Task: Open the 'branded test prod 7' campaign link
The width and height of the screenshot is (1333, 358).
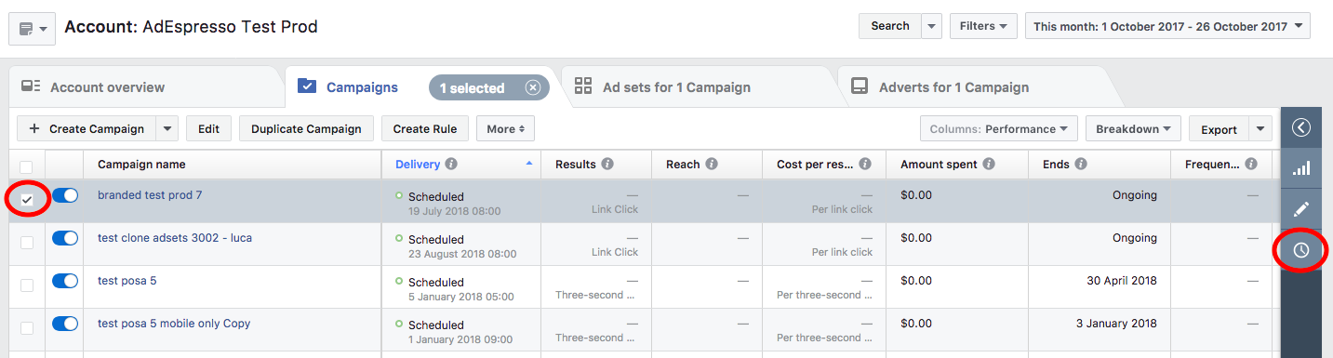Action: pos(150,195)
